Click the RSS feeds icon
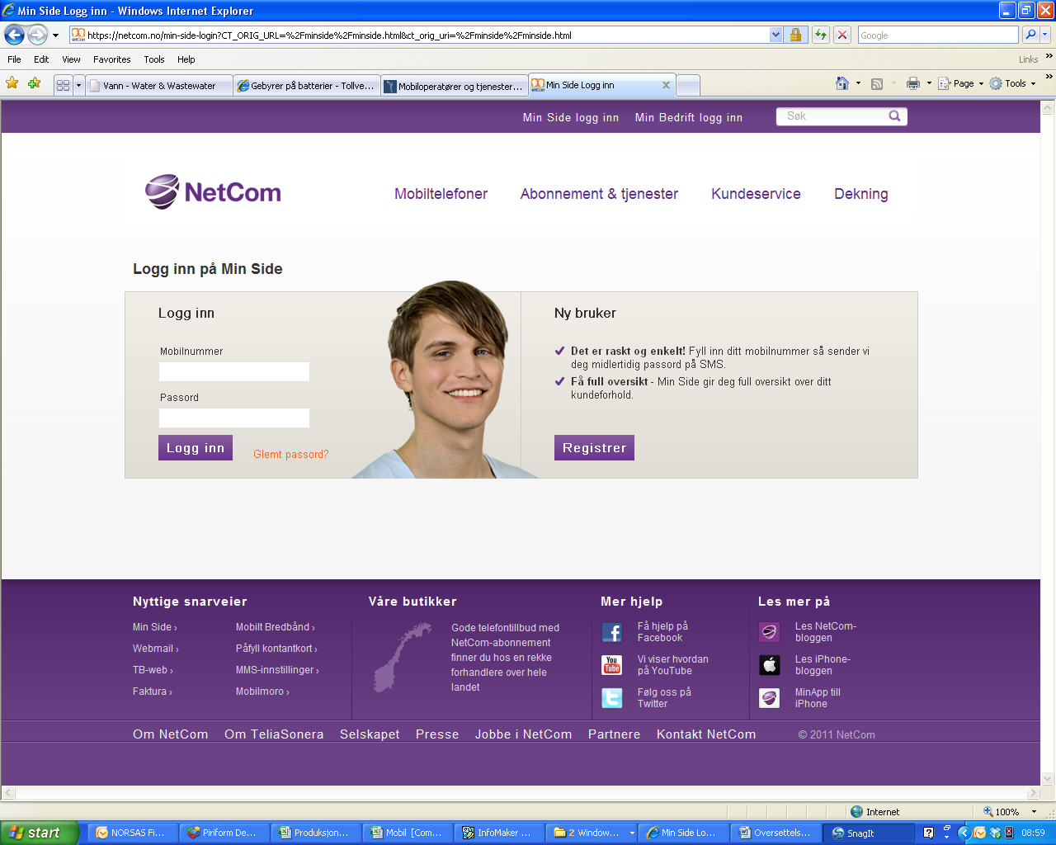The height and width of the screenshot is (845, 1056). click(x=877, y=83)
